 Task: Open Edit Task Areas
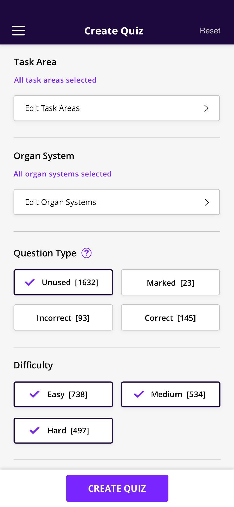(116, 108)
